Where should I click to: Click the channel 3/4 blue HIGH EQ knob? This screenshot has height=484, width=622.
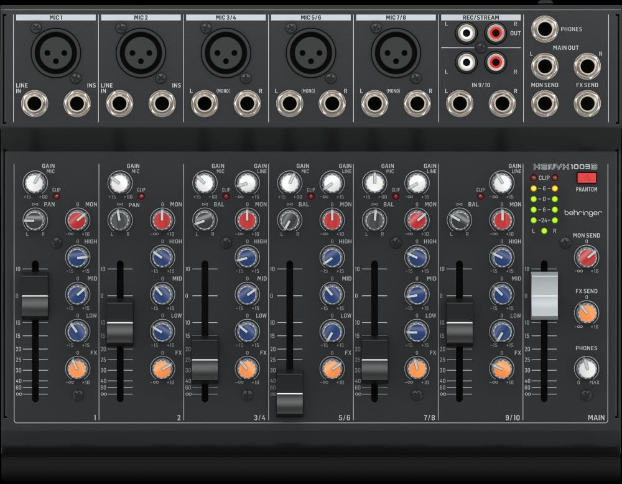[x=247, y=256]
